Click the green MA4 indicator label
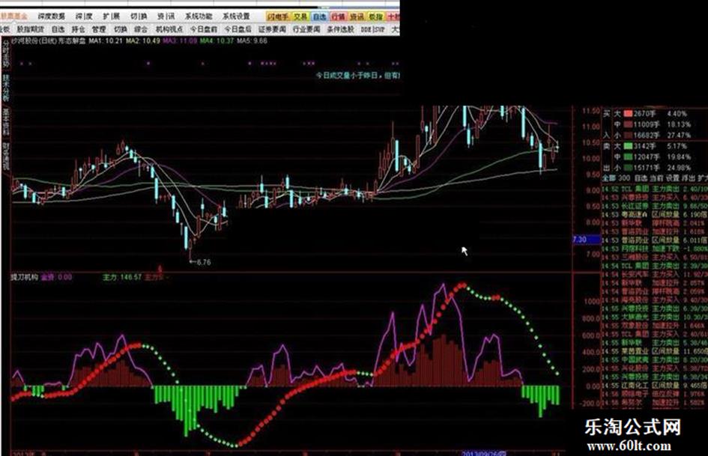Screen dimensions: 708x456 [x=217, y=40]
